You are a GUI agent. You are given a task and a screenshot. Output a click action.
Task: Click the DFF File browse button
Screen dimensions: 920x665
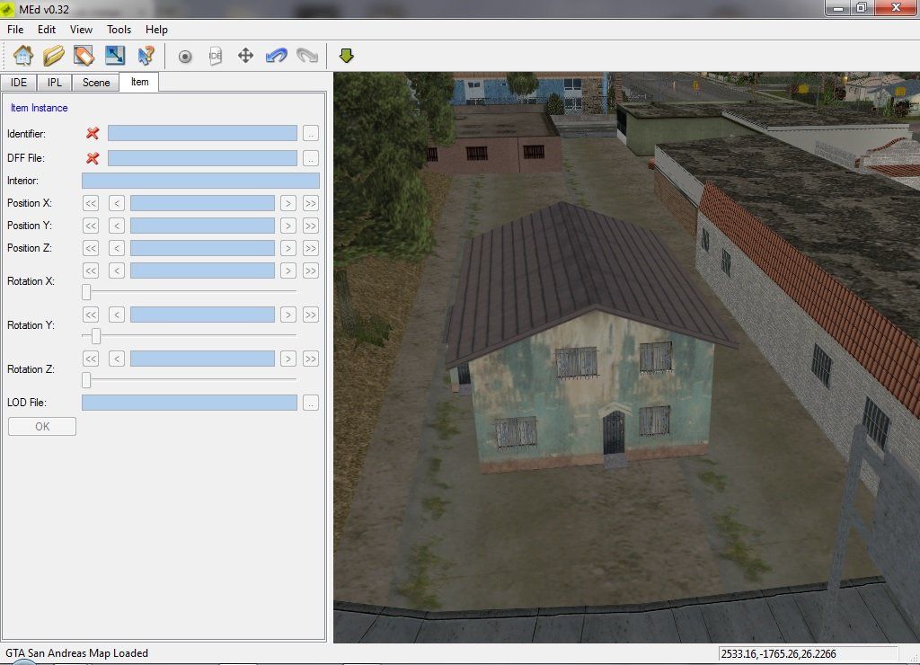[310, 158]
